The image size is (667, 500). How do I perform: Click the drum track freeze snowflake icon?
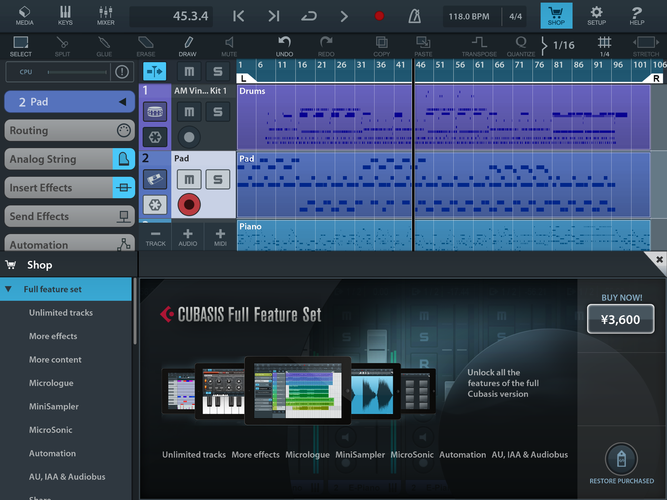[155, 137]
